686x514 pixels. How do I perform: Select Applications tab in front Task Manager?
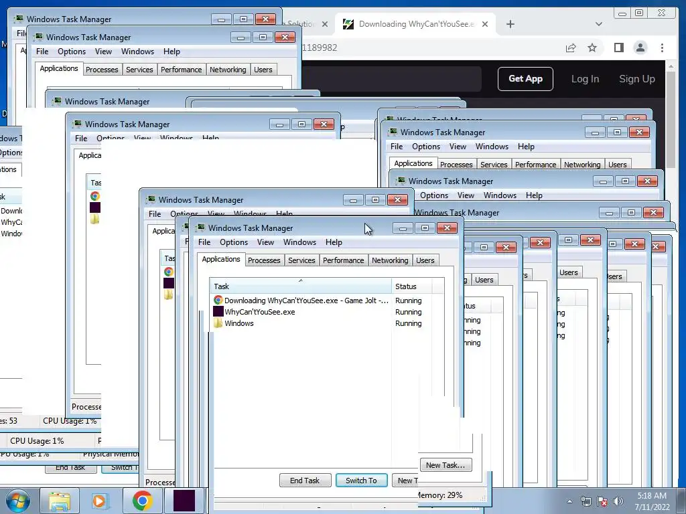[x=221, y=259]
